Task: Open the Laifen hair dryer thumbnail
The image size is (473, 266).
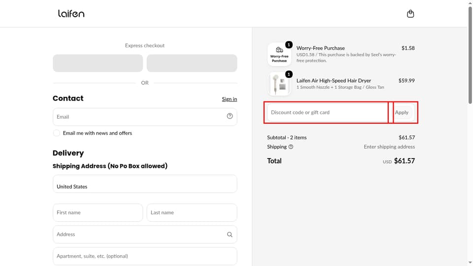Action: [279, 84]
